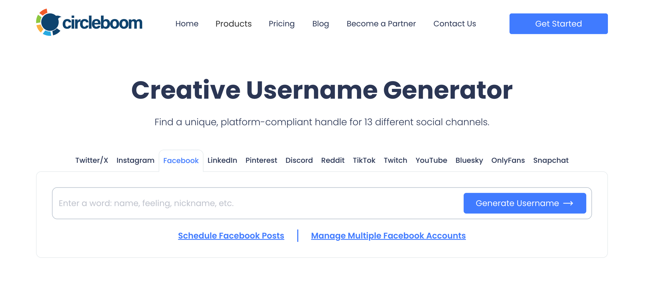This screenshot has width=645, height=305.
Task: Select the Twitch tab
Action: click(395, 160)
